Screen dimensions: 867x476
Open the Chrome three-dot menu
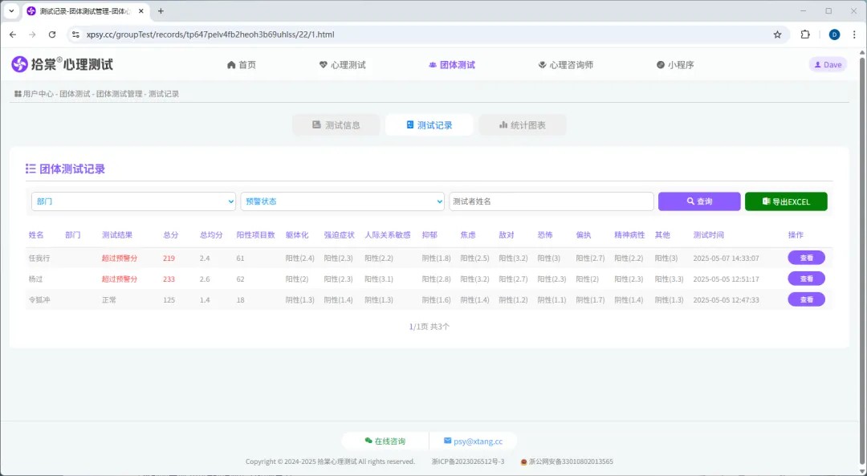[854, 35]
